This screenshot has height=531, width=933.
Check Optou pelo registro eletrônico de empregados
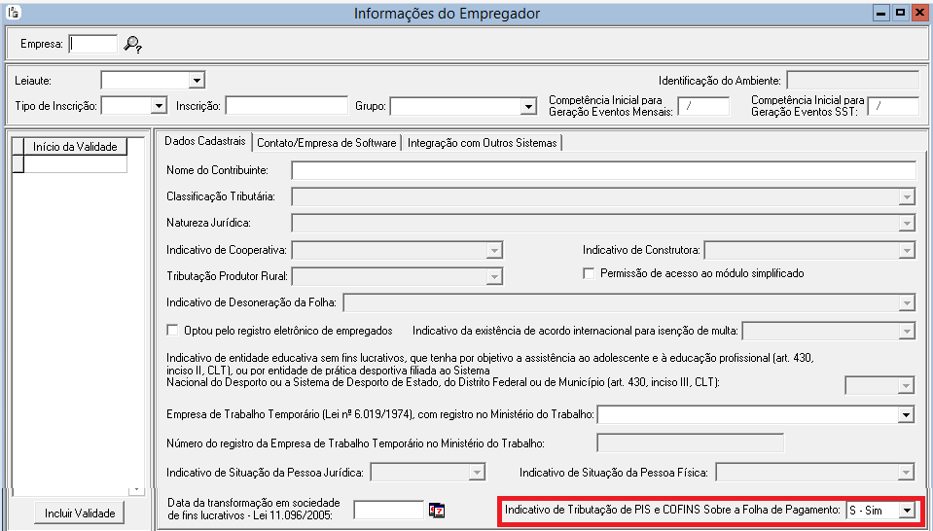[x=173, y=330]
